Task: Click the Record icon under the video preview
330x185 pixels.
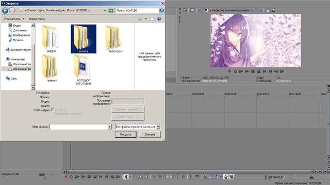Action: tap(229, 71)
